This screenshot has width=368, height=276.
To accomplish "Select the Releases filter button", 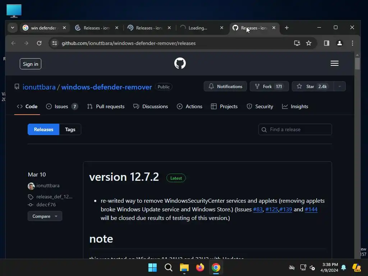I will pyautogui.click(x=43, y=129).
